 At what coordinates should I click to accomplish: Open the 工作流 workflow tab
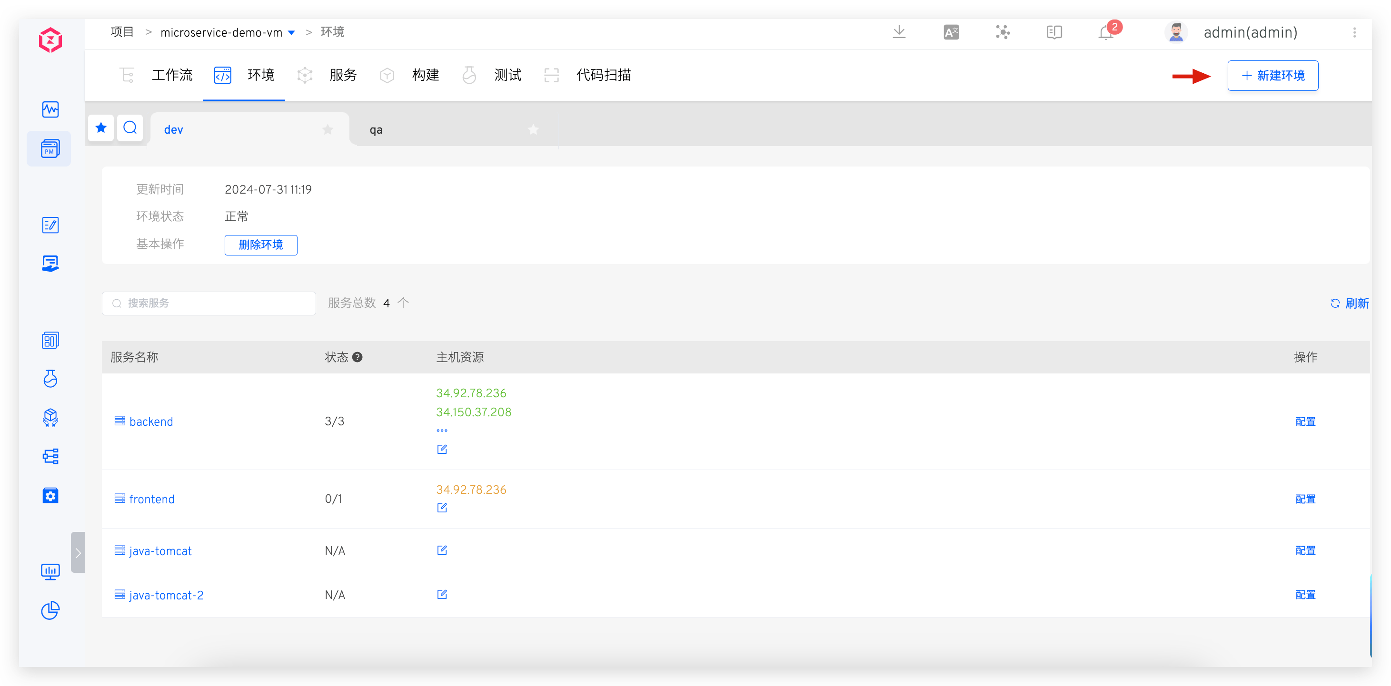point(171,75)
